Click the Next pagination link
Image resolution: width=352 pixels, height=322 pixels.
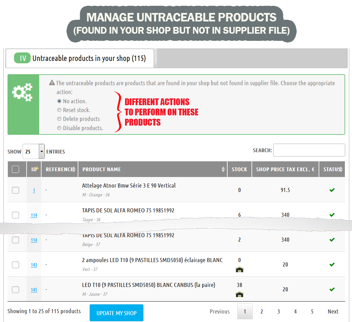click(333, 311)
